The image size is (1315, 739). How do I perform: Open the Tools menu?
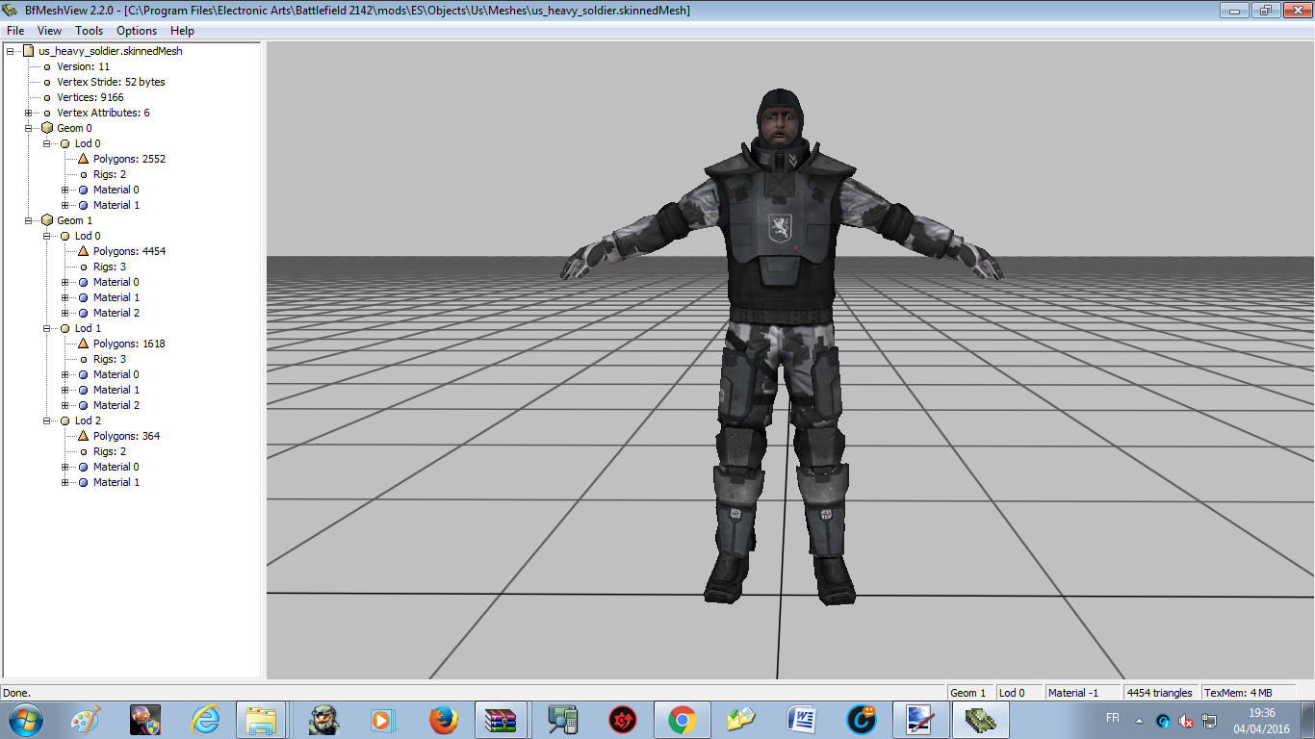[x=89, y=31]
